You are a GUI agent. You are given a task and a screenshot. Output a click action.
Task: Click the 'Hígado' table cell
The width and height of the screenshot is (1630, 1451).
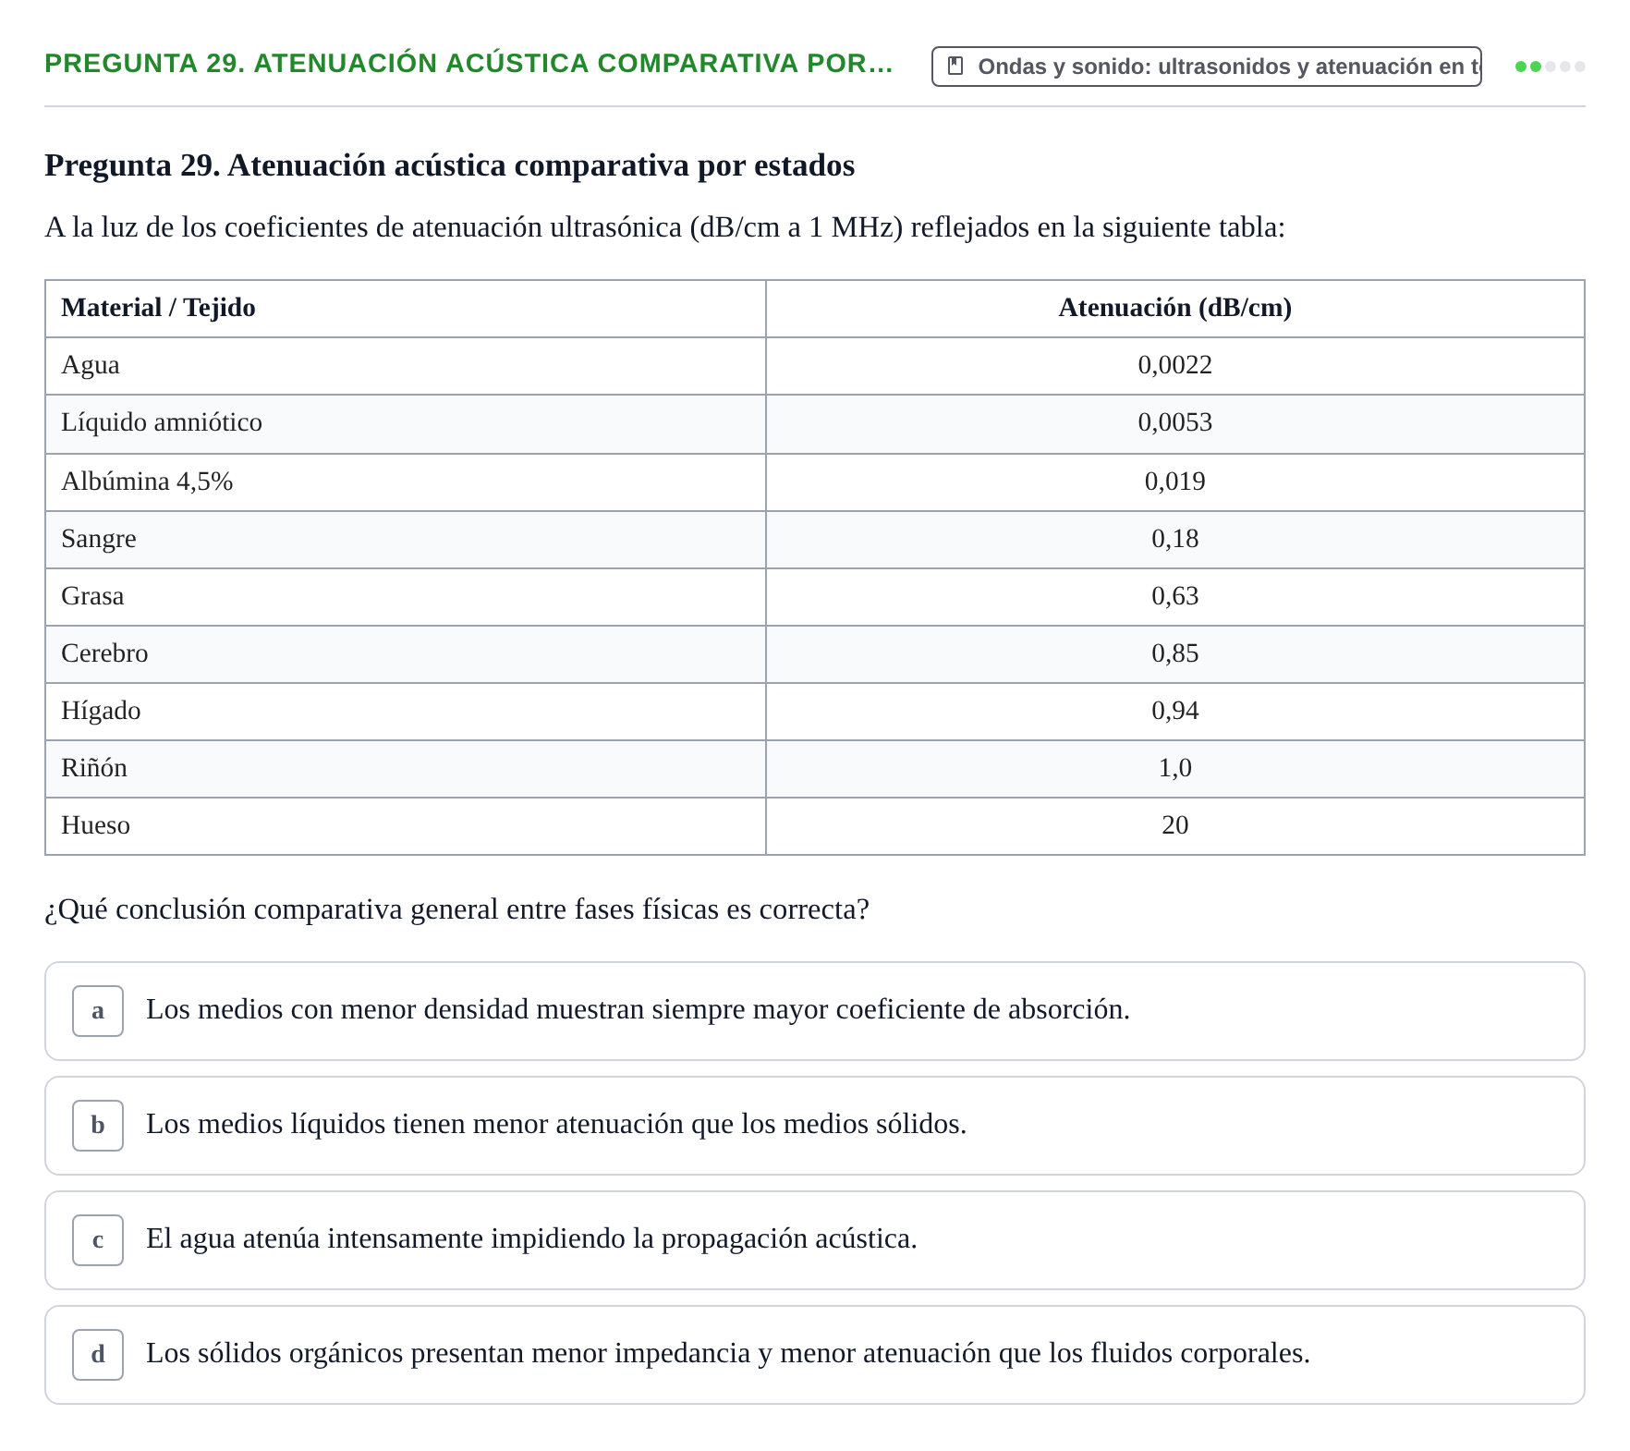[x=406, y=711]
